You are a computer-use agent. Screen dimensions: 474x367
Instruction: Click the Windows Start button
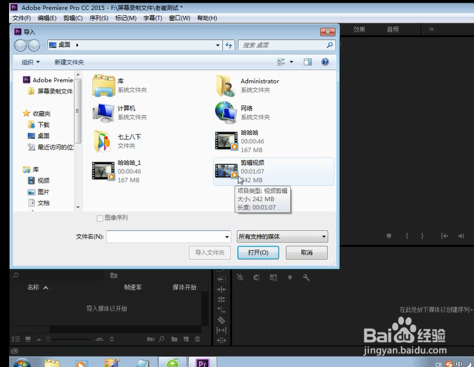(x=22, y=362)
